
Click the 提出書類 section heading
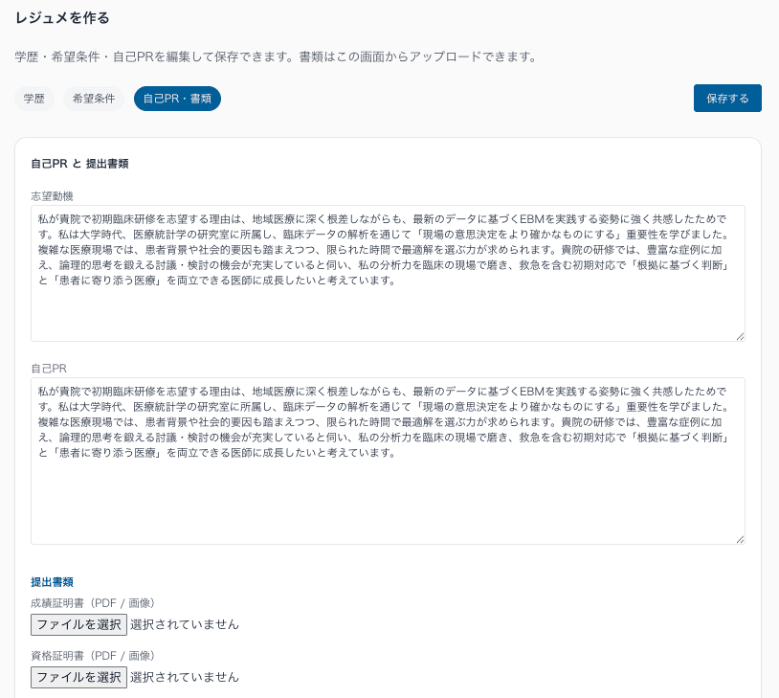51,581
